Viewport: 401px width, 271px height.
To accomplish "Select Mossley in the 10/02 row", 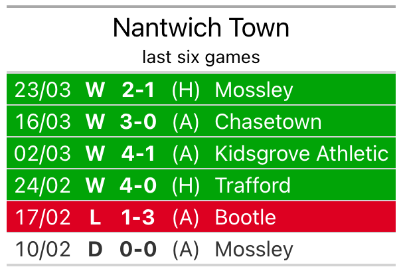I will (254, 250).
